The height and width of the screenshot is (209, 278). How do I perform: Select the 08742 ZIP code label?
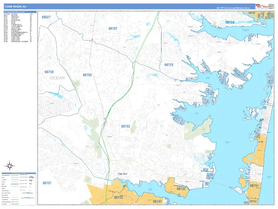pyautogui.click(x=252, y=13)
